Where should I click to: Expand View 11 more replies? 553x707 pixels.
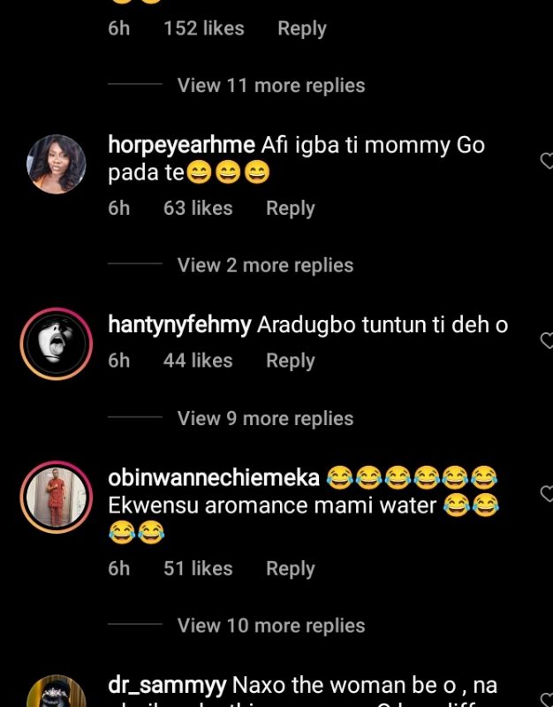point(270,86)
